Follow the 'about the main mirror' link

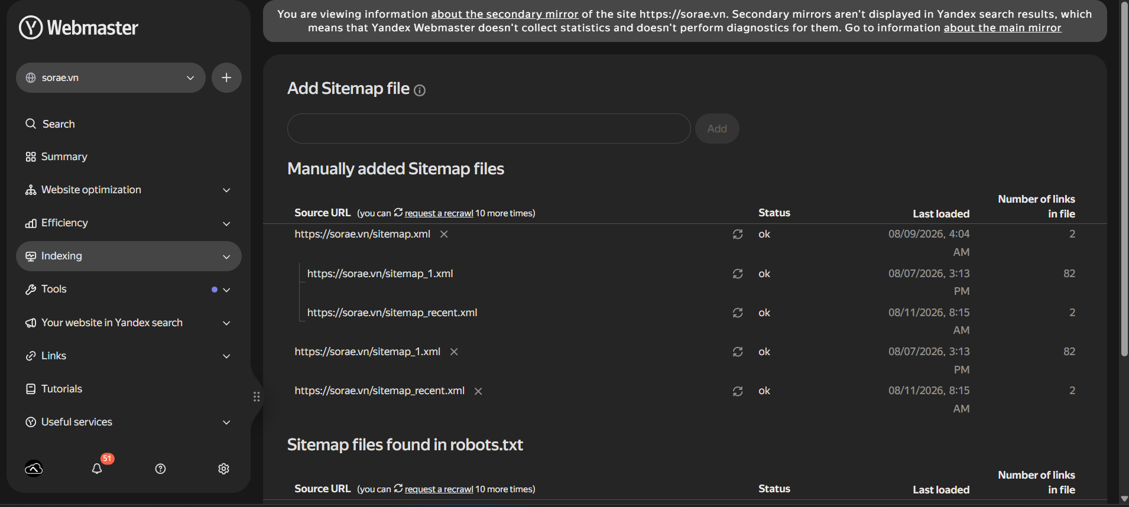coord(1003,28)
